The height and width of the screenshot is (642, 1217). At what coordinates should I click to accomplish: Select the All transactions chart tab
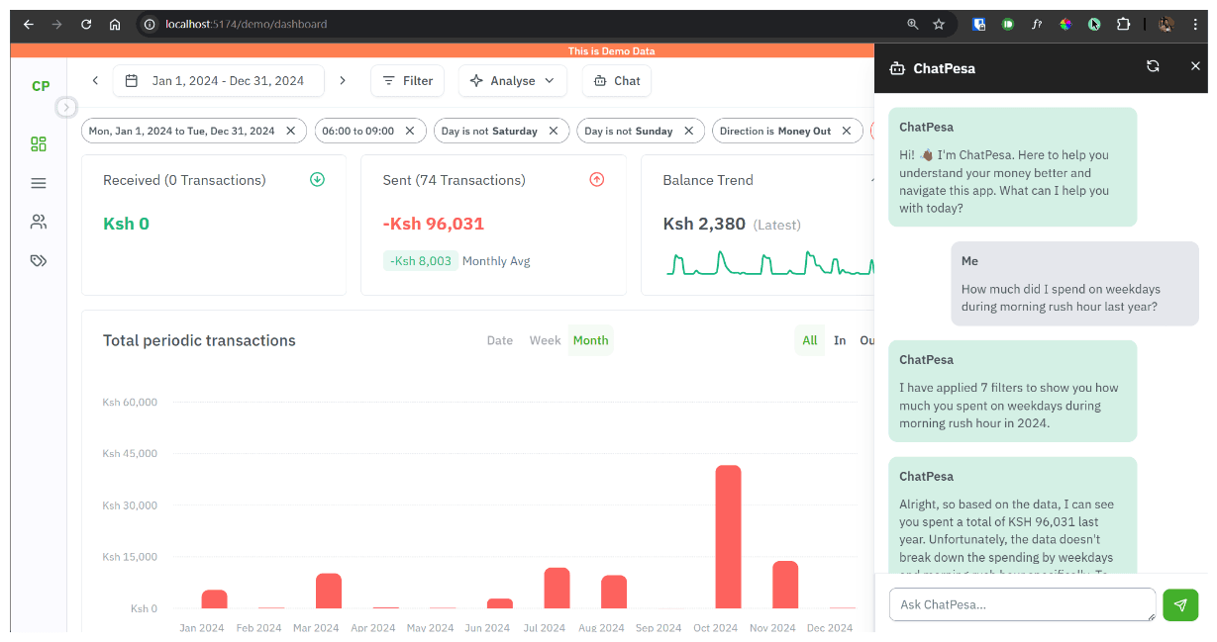pos(810,340)
